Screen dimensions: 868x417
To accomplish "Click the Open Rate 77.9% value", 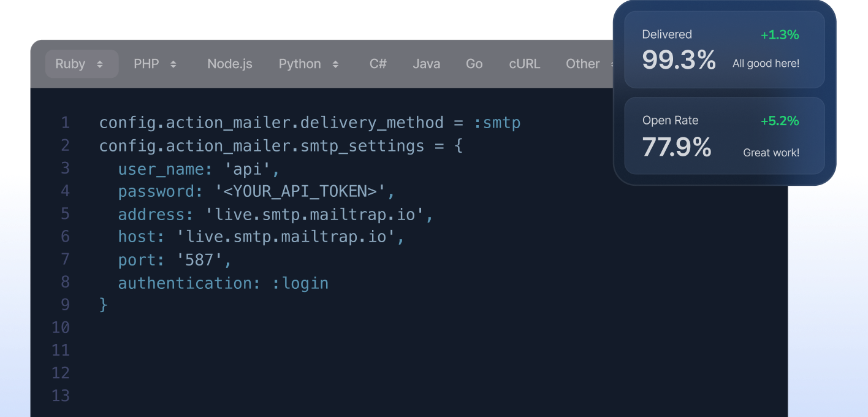I will (x=676, y=147).
